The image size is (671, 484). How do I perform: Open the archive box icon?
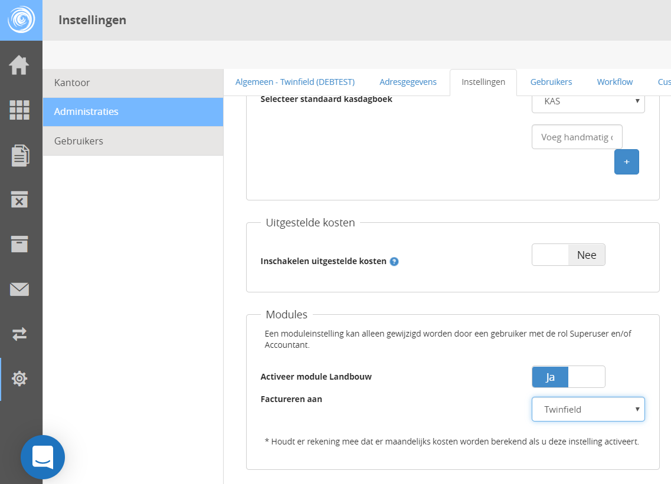(19, 243)
